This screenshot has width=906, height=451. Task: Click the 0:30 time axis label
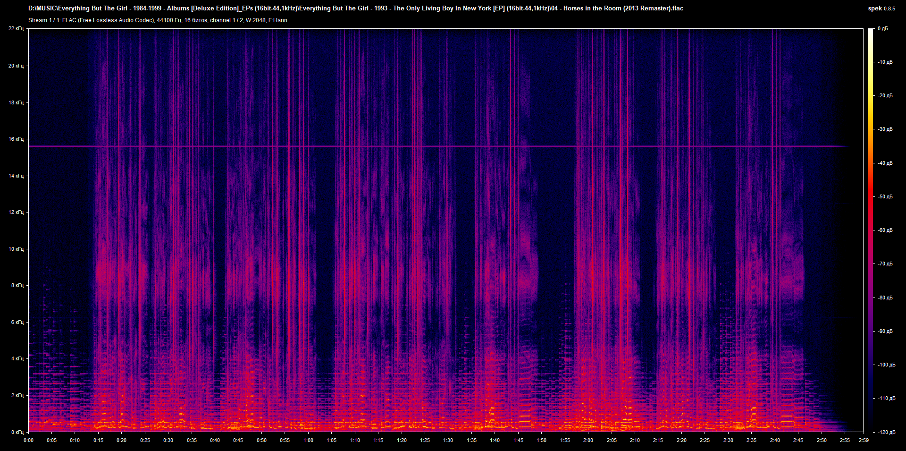click(x=168, y=440)
